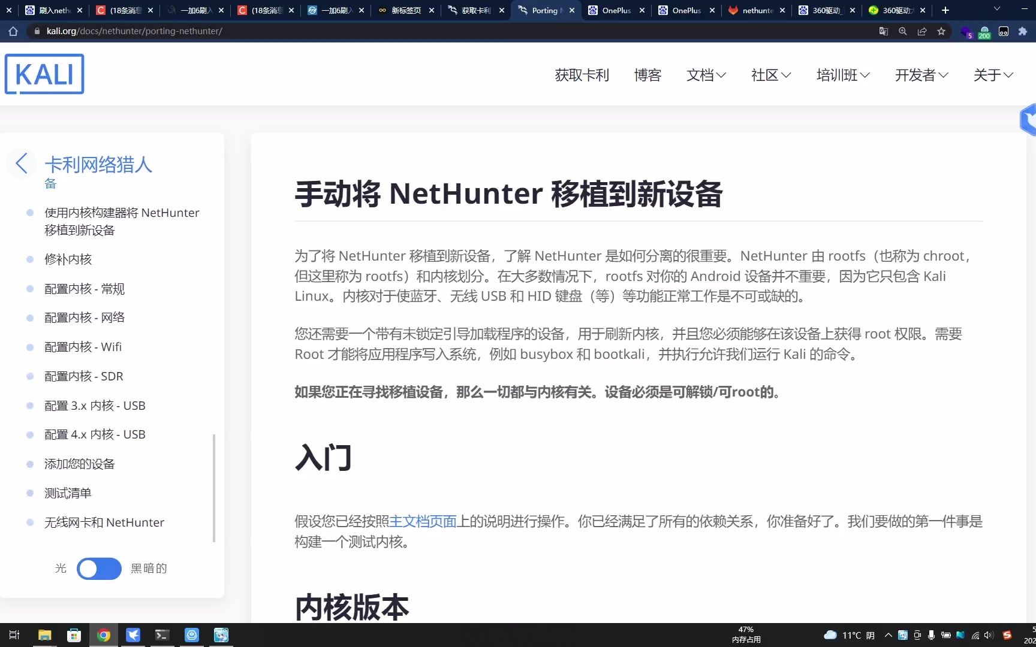The height and width of the screenshot is (647, 1036).
Task: Click the KALI logo
Action: click(44, 74)
